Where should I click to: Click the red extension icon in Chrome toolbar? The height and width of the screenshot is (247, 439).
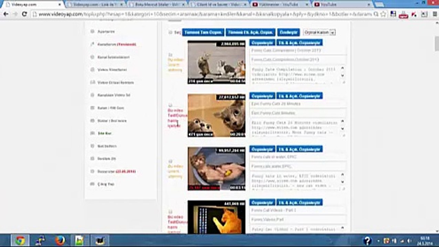coord(404,14)
